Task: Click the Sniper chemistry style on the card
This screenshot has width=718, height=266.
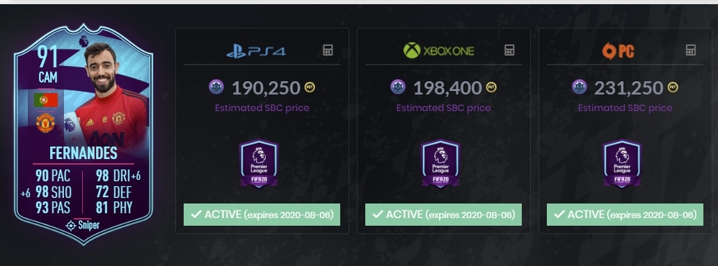Action: (82, 225)
